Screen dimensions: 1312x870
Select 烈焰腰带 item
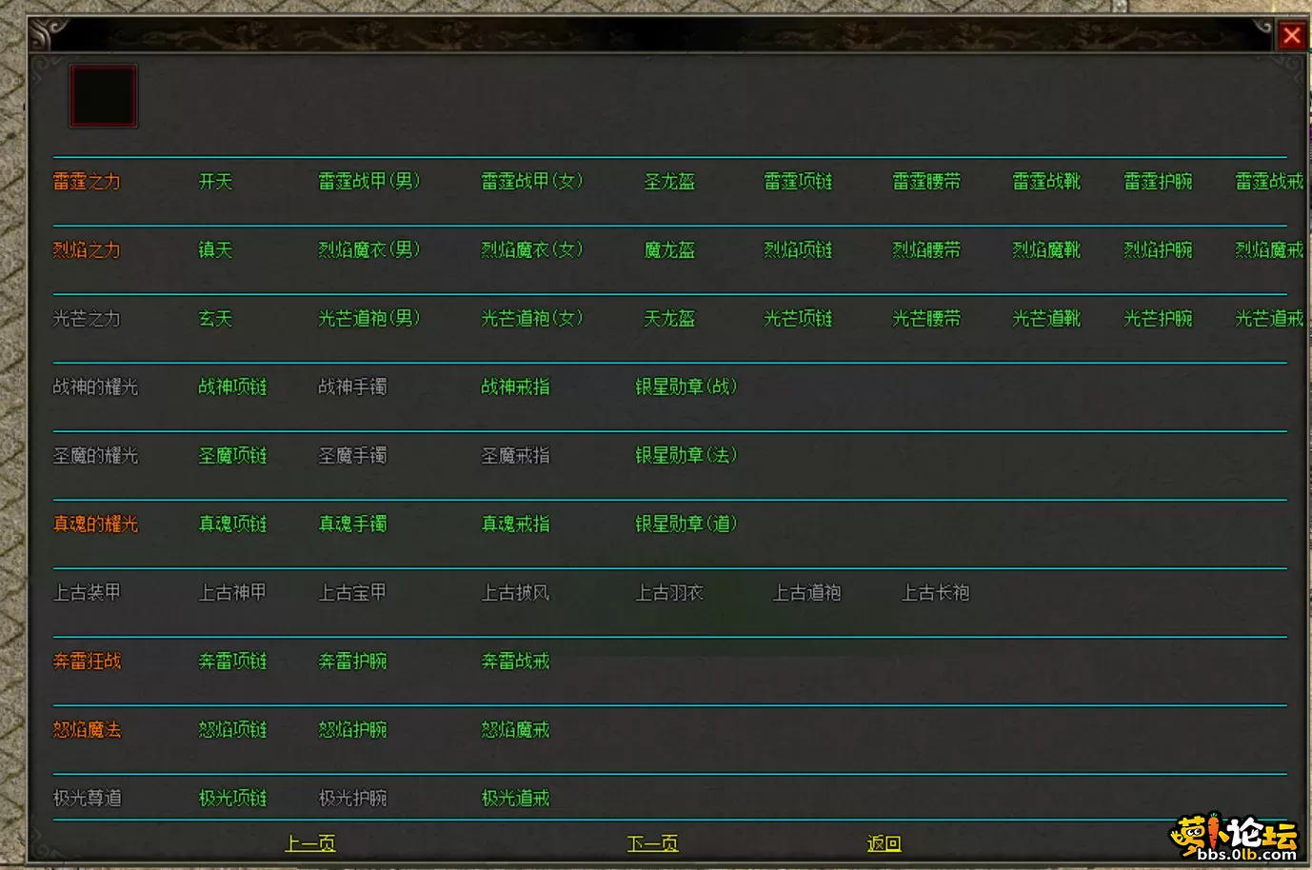pos(926,249)
